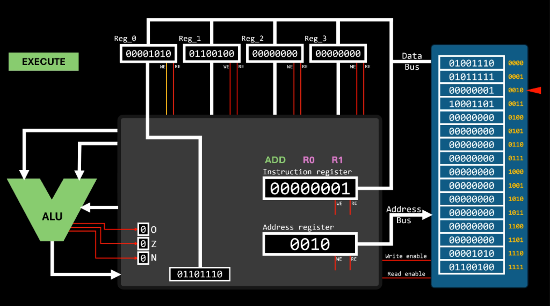
Task: Select the Reg_1 value 01100100
Action: 212,54
